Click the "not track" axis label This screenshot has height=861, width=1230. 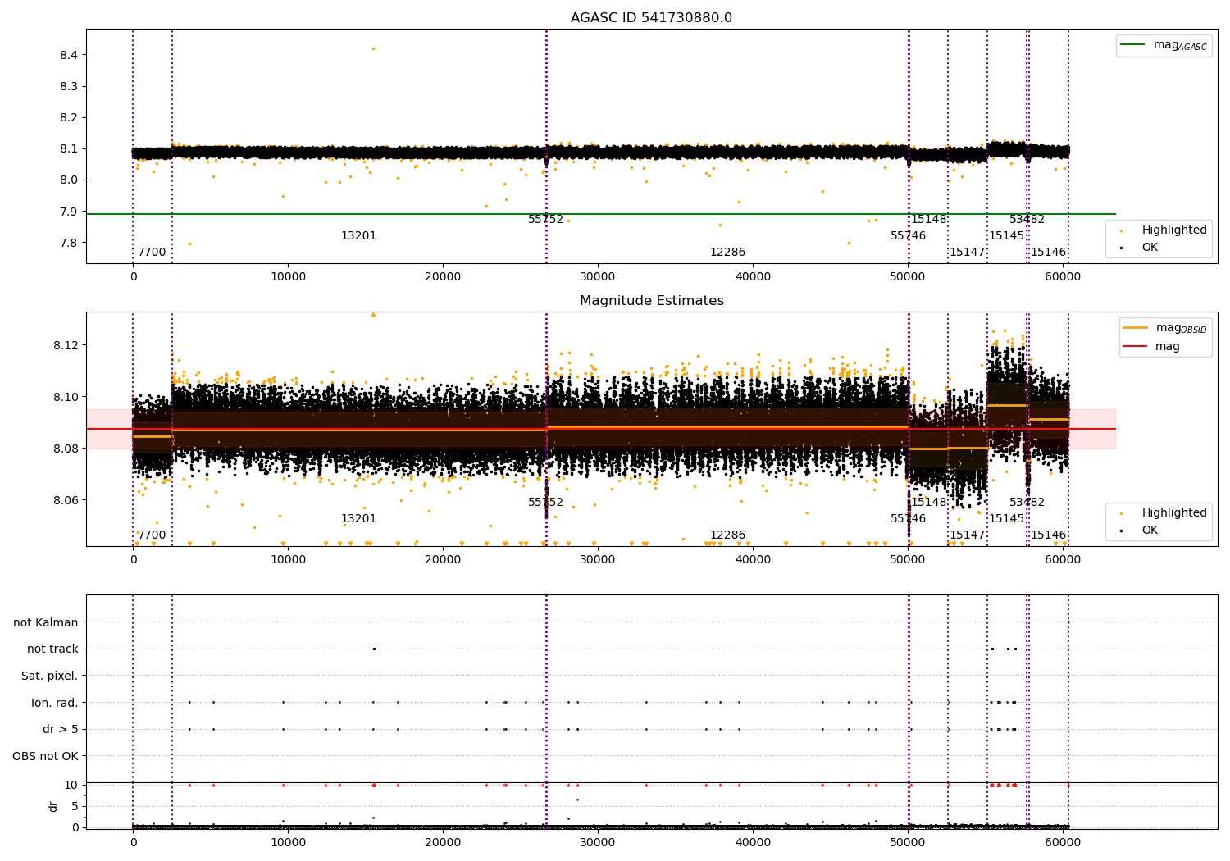pyautogui.click(x=52, y=649)
